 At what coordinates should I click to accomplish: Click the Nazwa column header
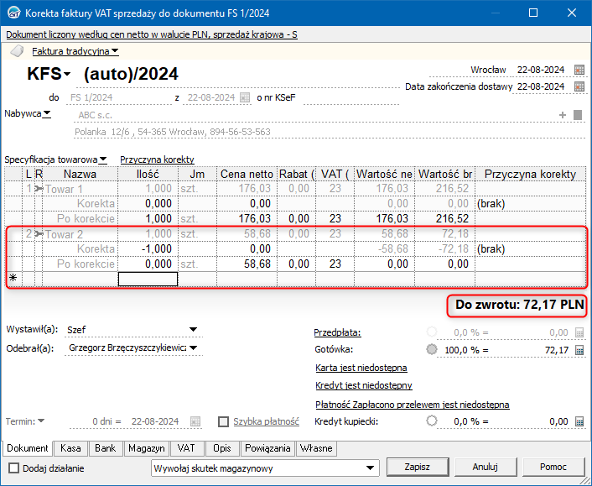[80, 175]
